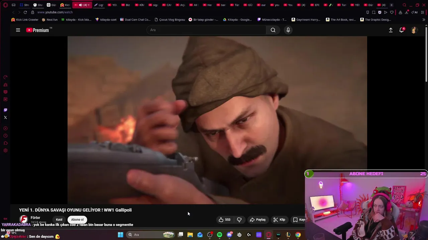The width and height of the screenshot is (428, 240).
Task: Open Spotify from the taskbar
Action: point(219,235)
